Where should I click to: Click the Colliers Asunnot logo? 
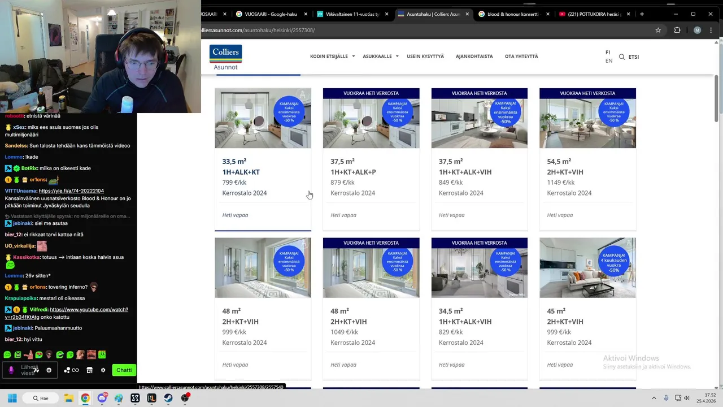point(225,58)
